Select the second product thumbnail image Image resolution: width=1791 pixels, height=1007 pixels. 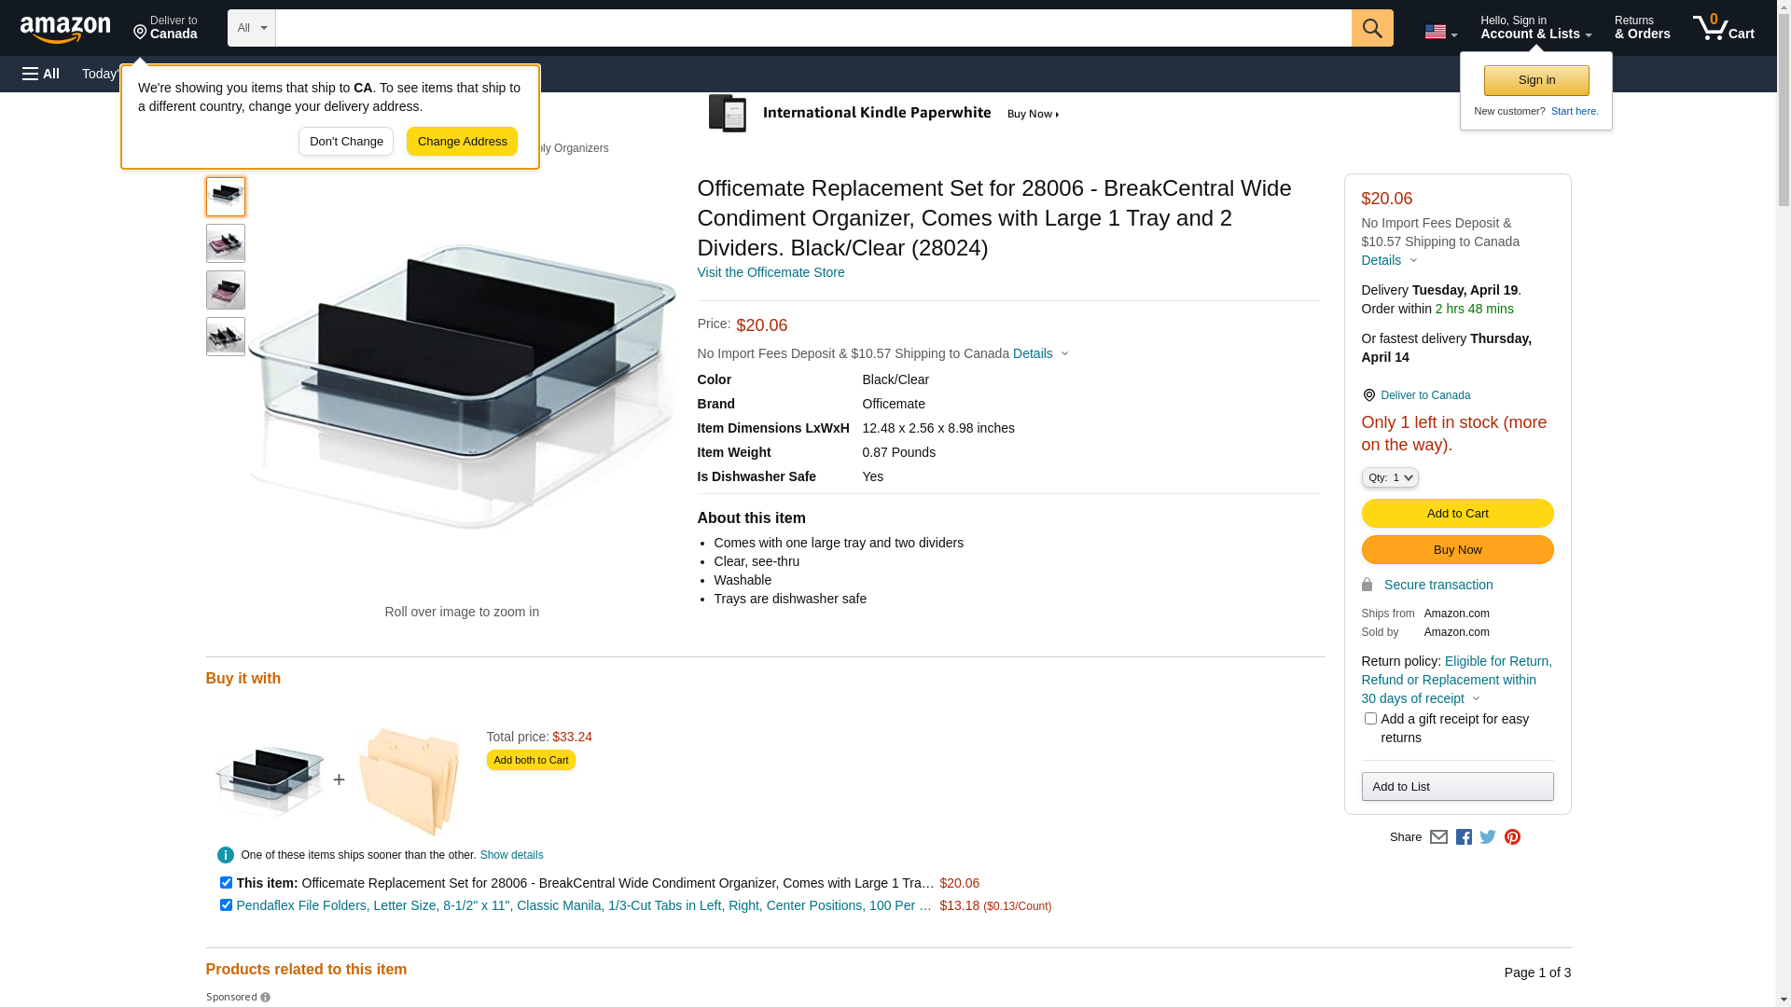coord(226,243)
